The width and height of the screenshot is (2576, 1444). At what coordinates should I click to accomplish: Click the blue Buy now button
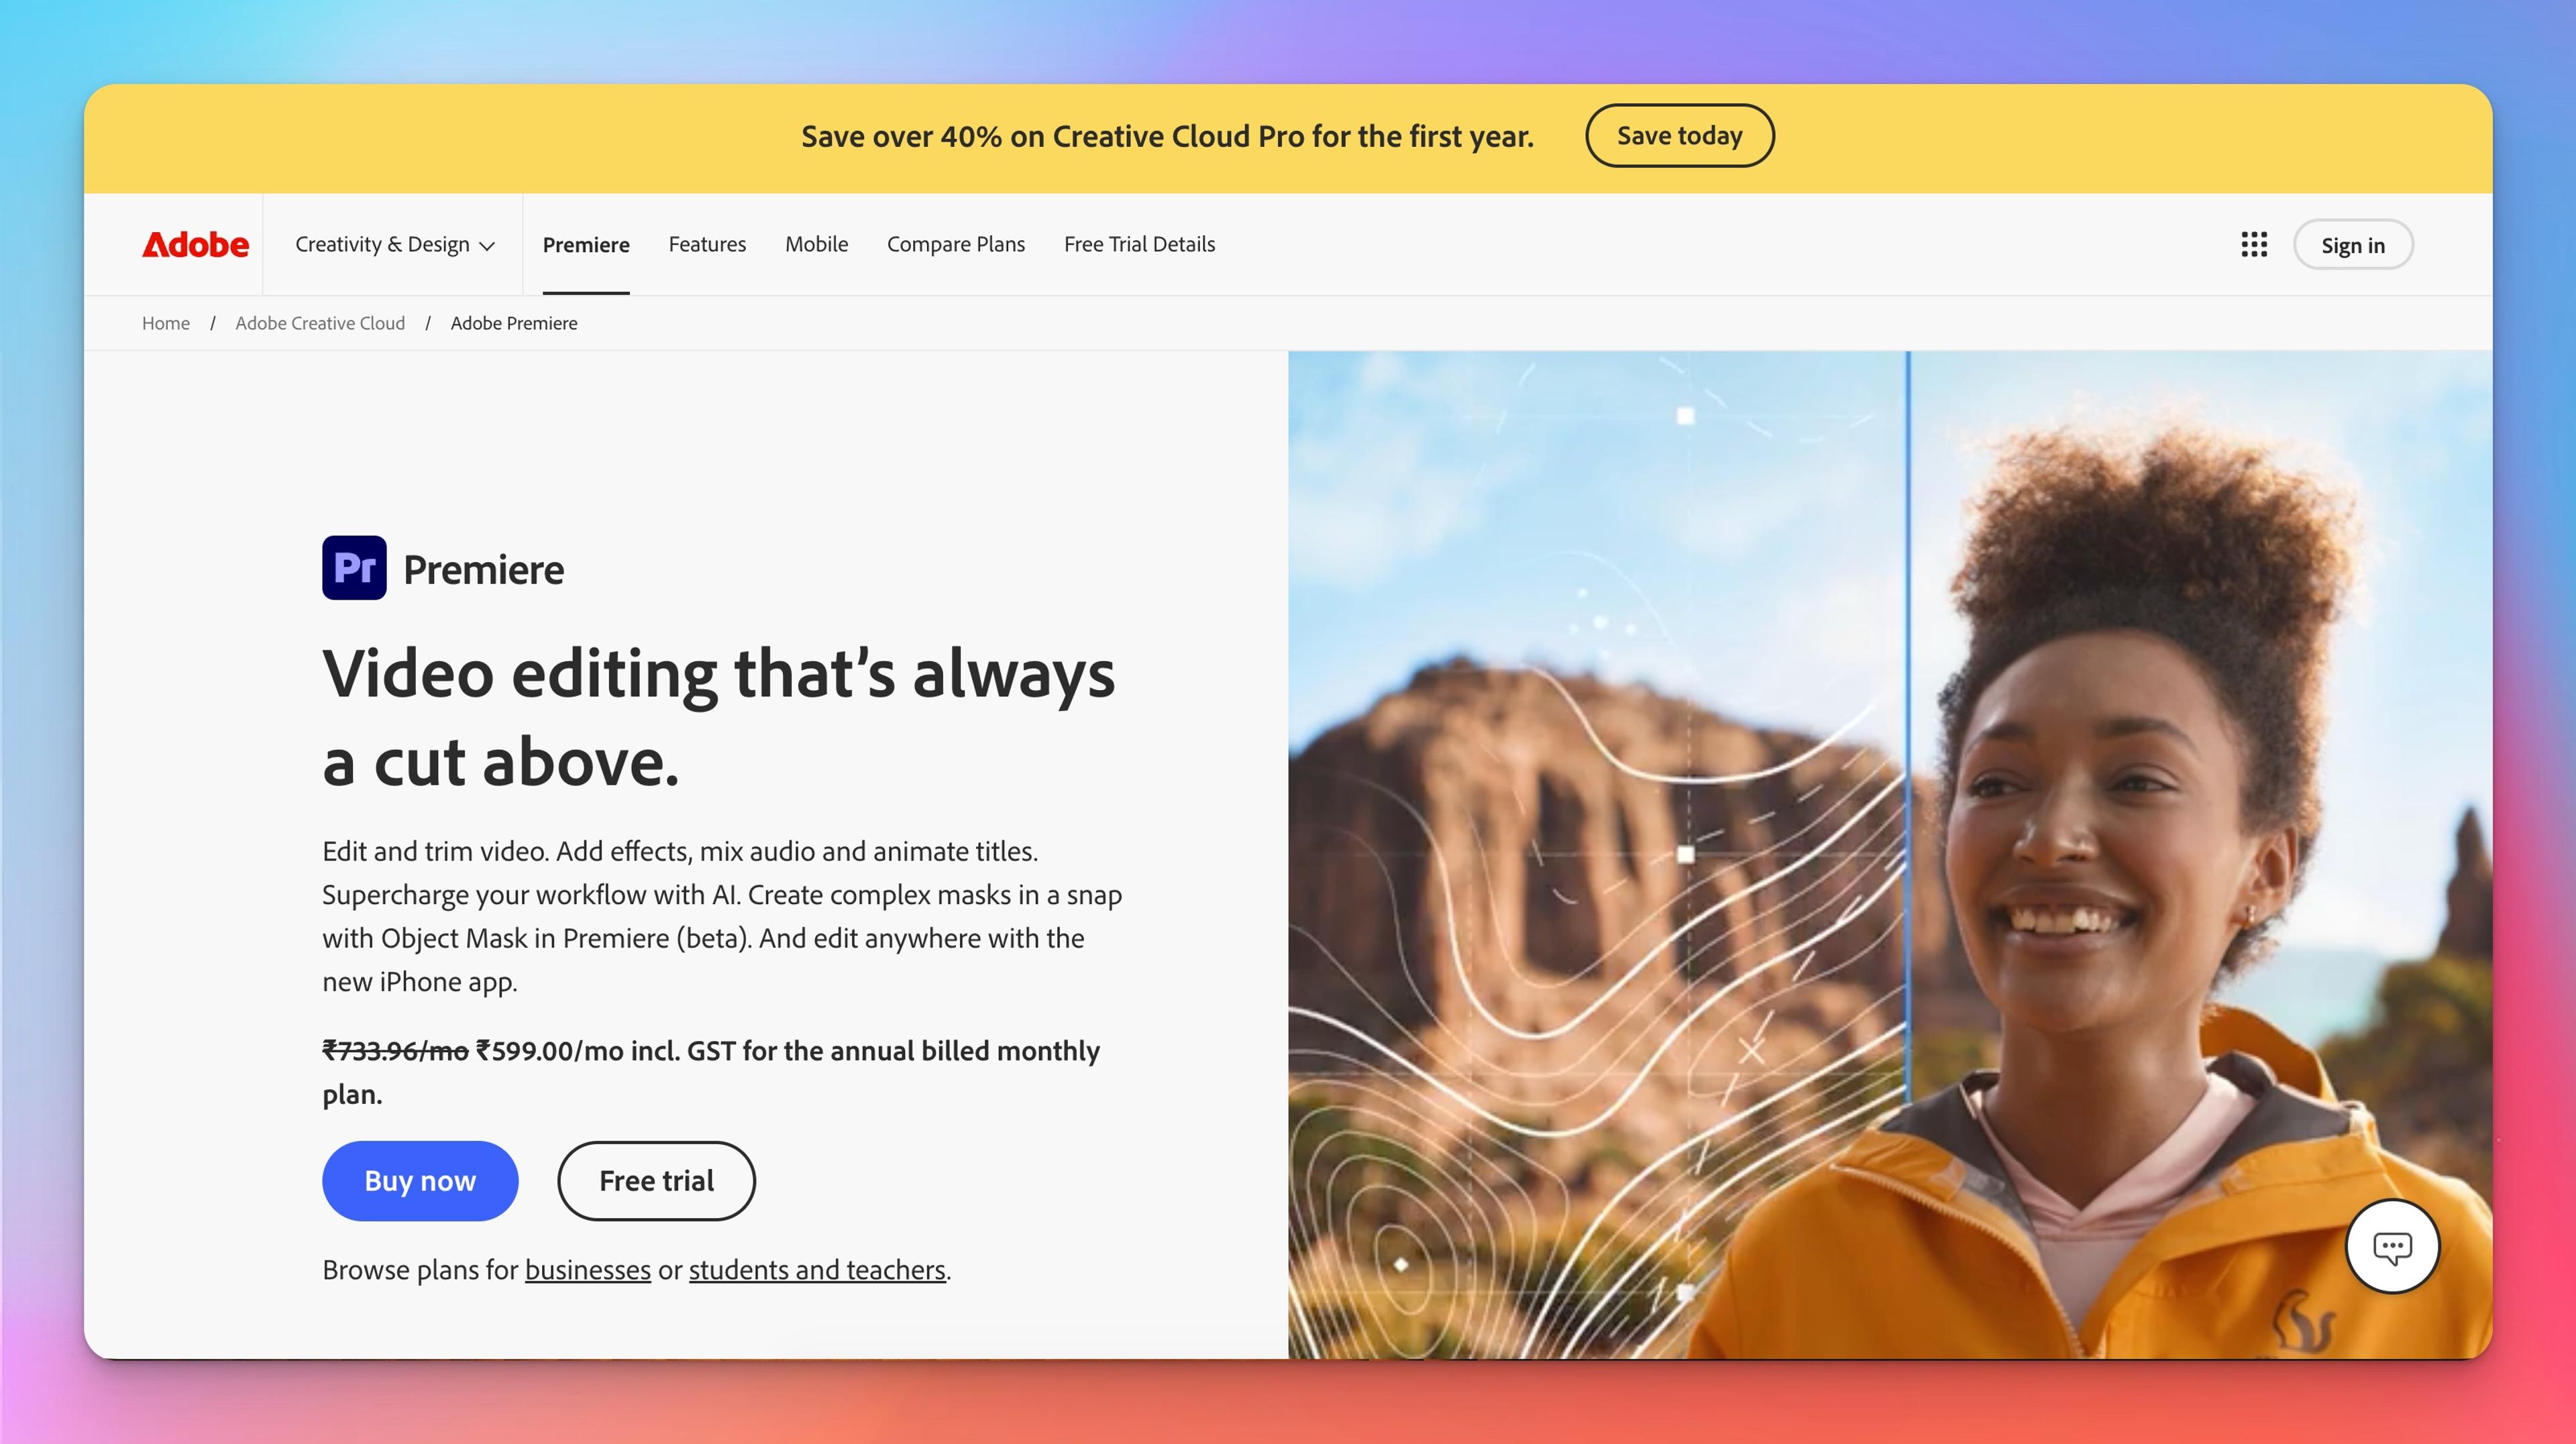point(420,1181)
